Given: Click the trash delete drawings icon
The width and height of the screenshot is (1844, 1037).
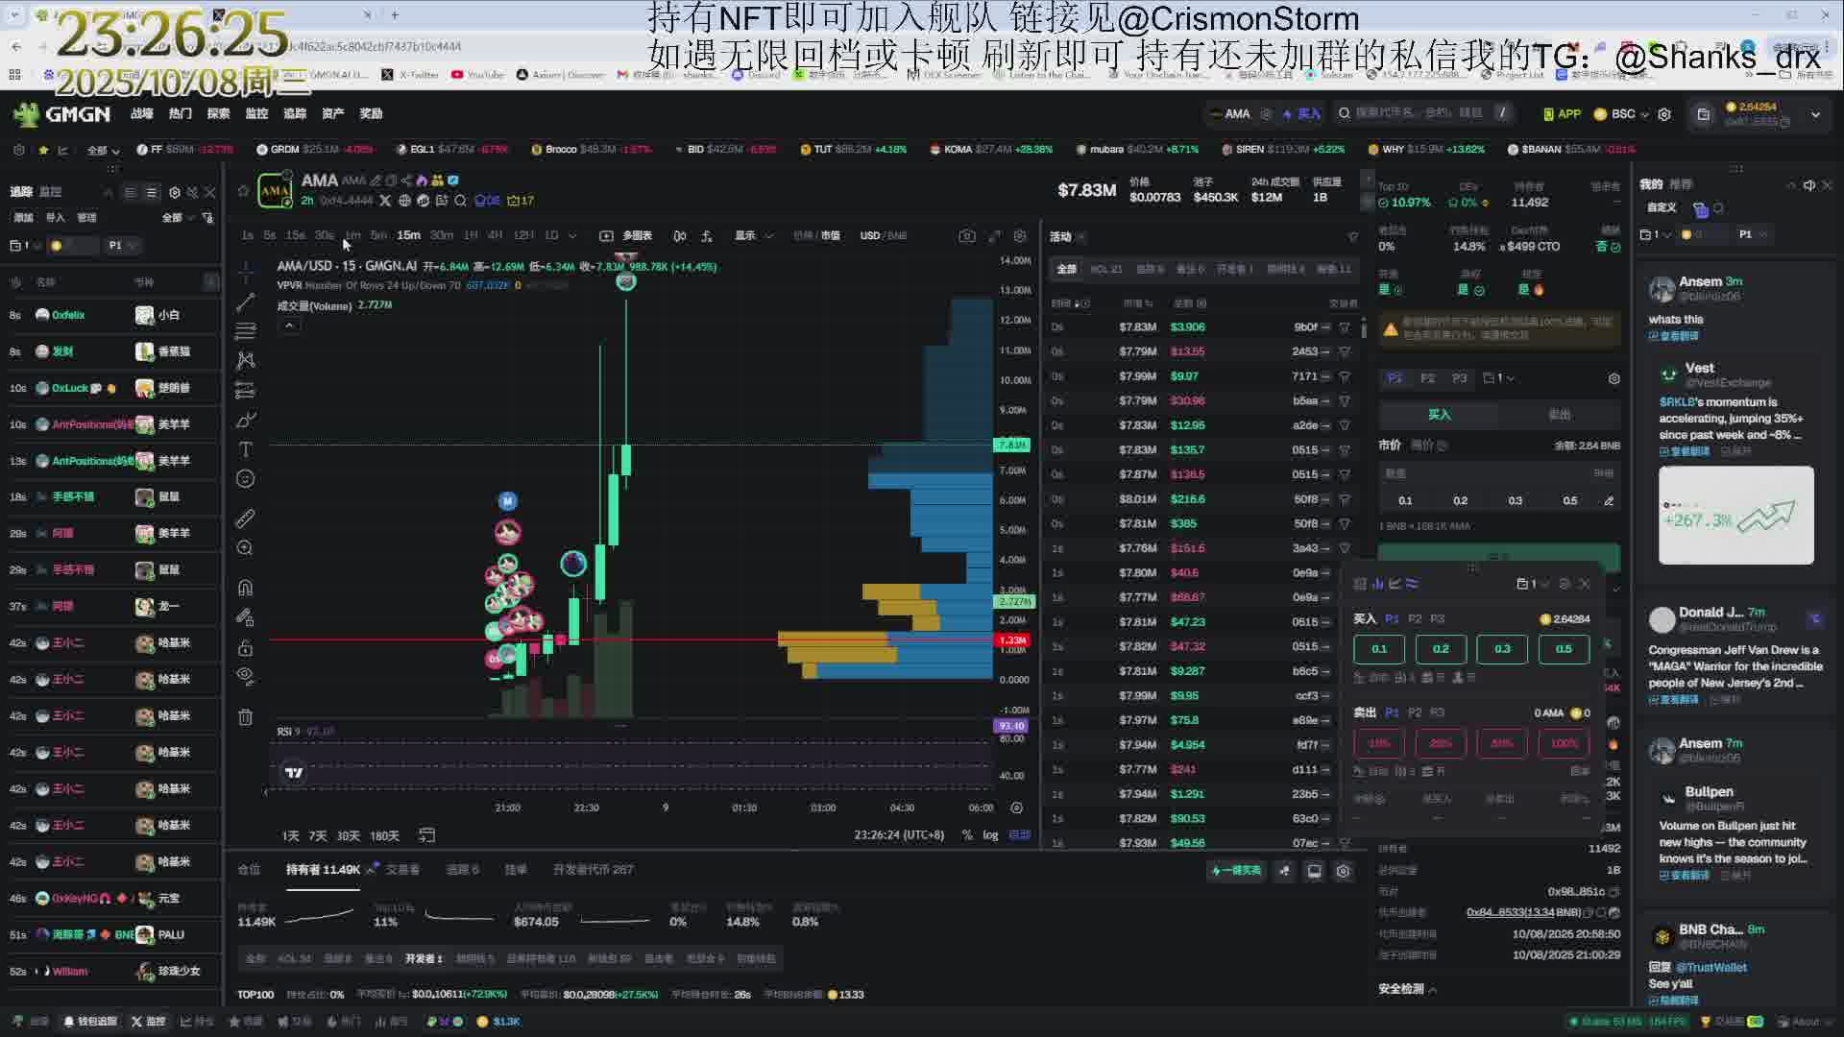Looking at the screenshot, I should click(246, 717).
